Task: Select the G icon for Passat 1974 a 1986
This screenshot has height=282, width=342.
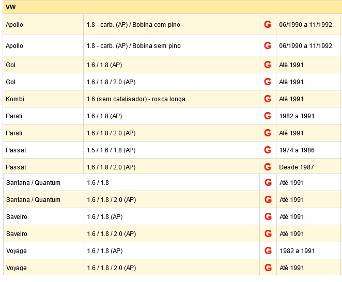Action: pyautogui.click(x=268, y=150)
